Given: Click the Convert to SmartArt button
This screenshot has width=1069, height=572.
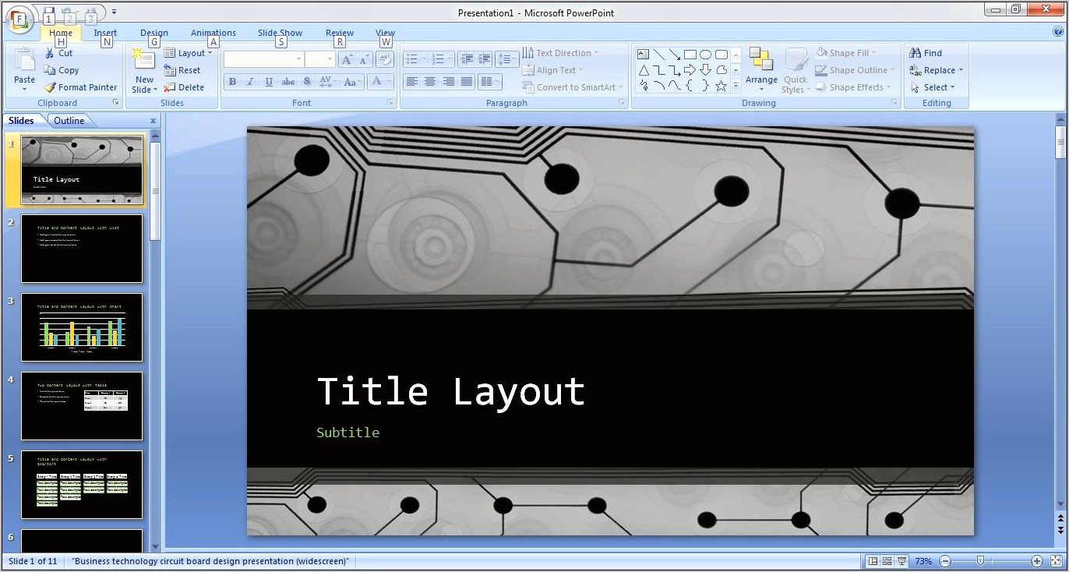Looking at the screenshot, I should 572,87.
